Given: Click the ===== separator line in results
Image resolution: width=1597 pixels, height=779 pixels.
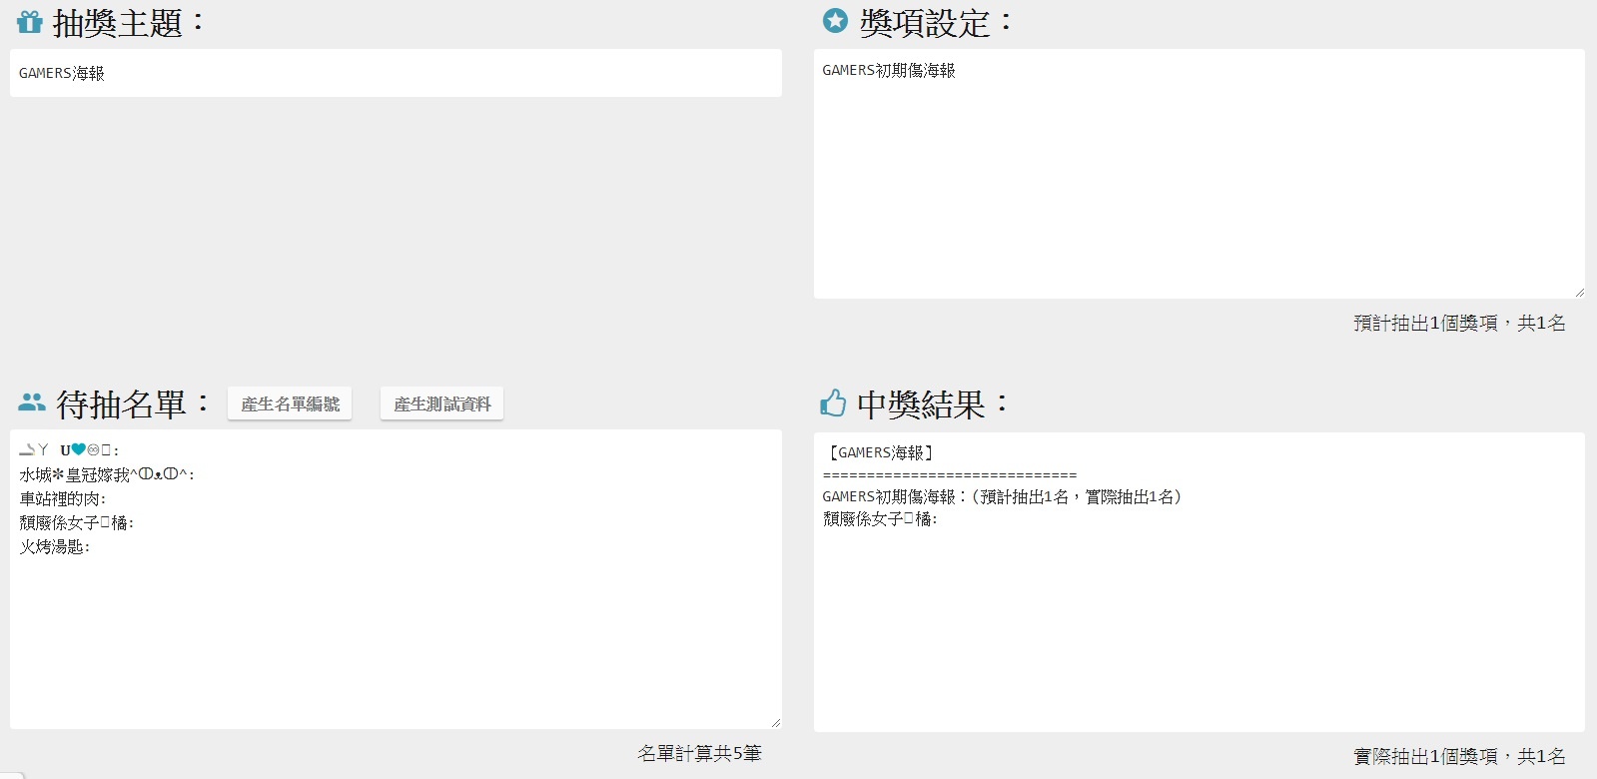Looking at the screenshot, I should [x=950, y=474].
